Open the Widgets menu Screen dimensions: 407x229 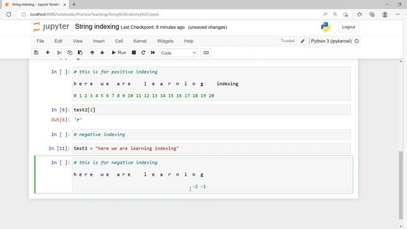(165, 41)
